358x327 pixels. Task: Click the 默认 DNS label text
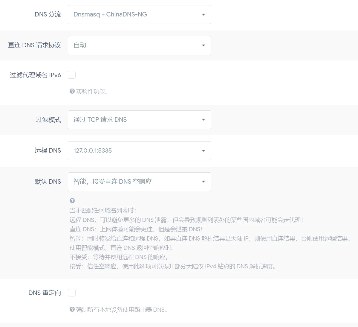tap(48, 182)
